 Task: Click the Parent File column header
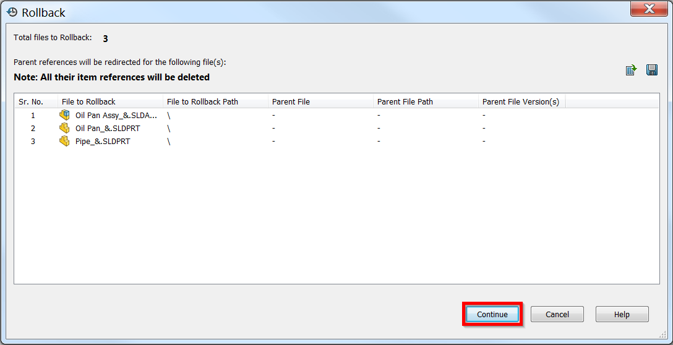coord(320,101)
